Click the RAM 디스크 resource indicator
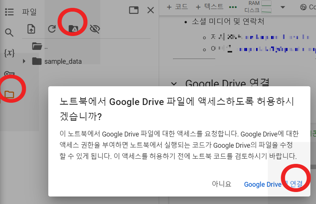Image resolution: width=316 pixels, height=204 pixels. click(x=258, y=7)
